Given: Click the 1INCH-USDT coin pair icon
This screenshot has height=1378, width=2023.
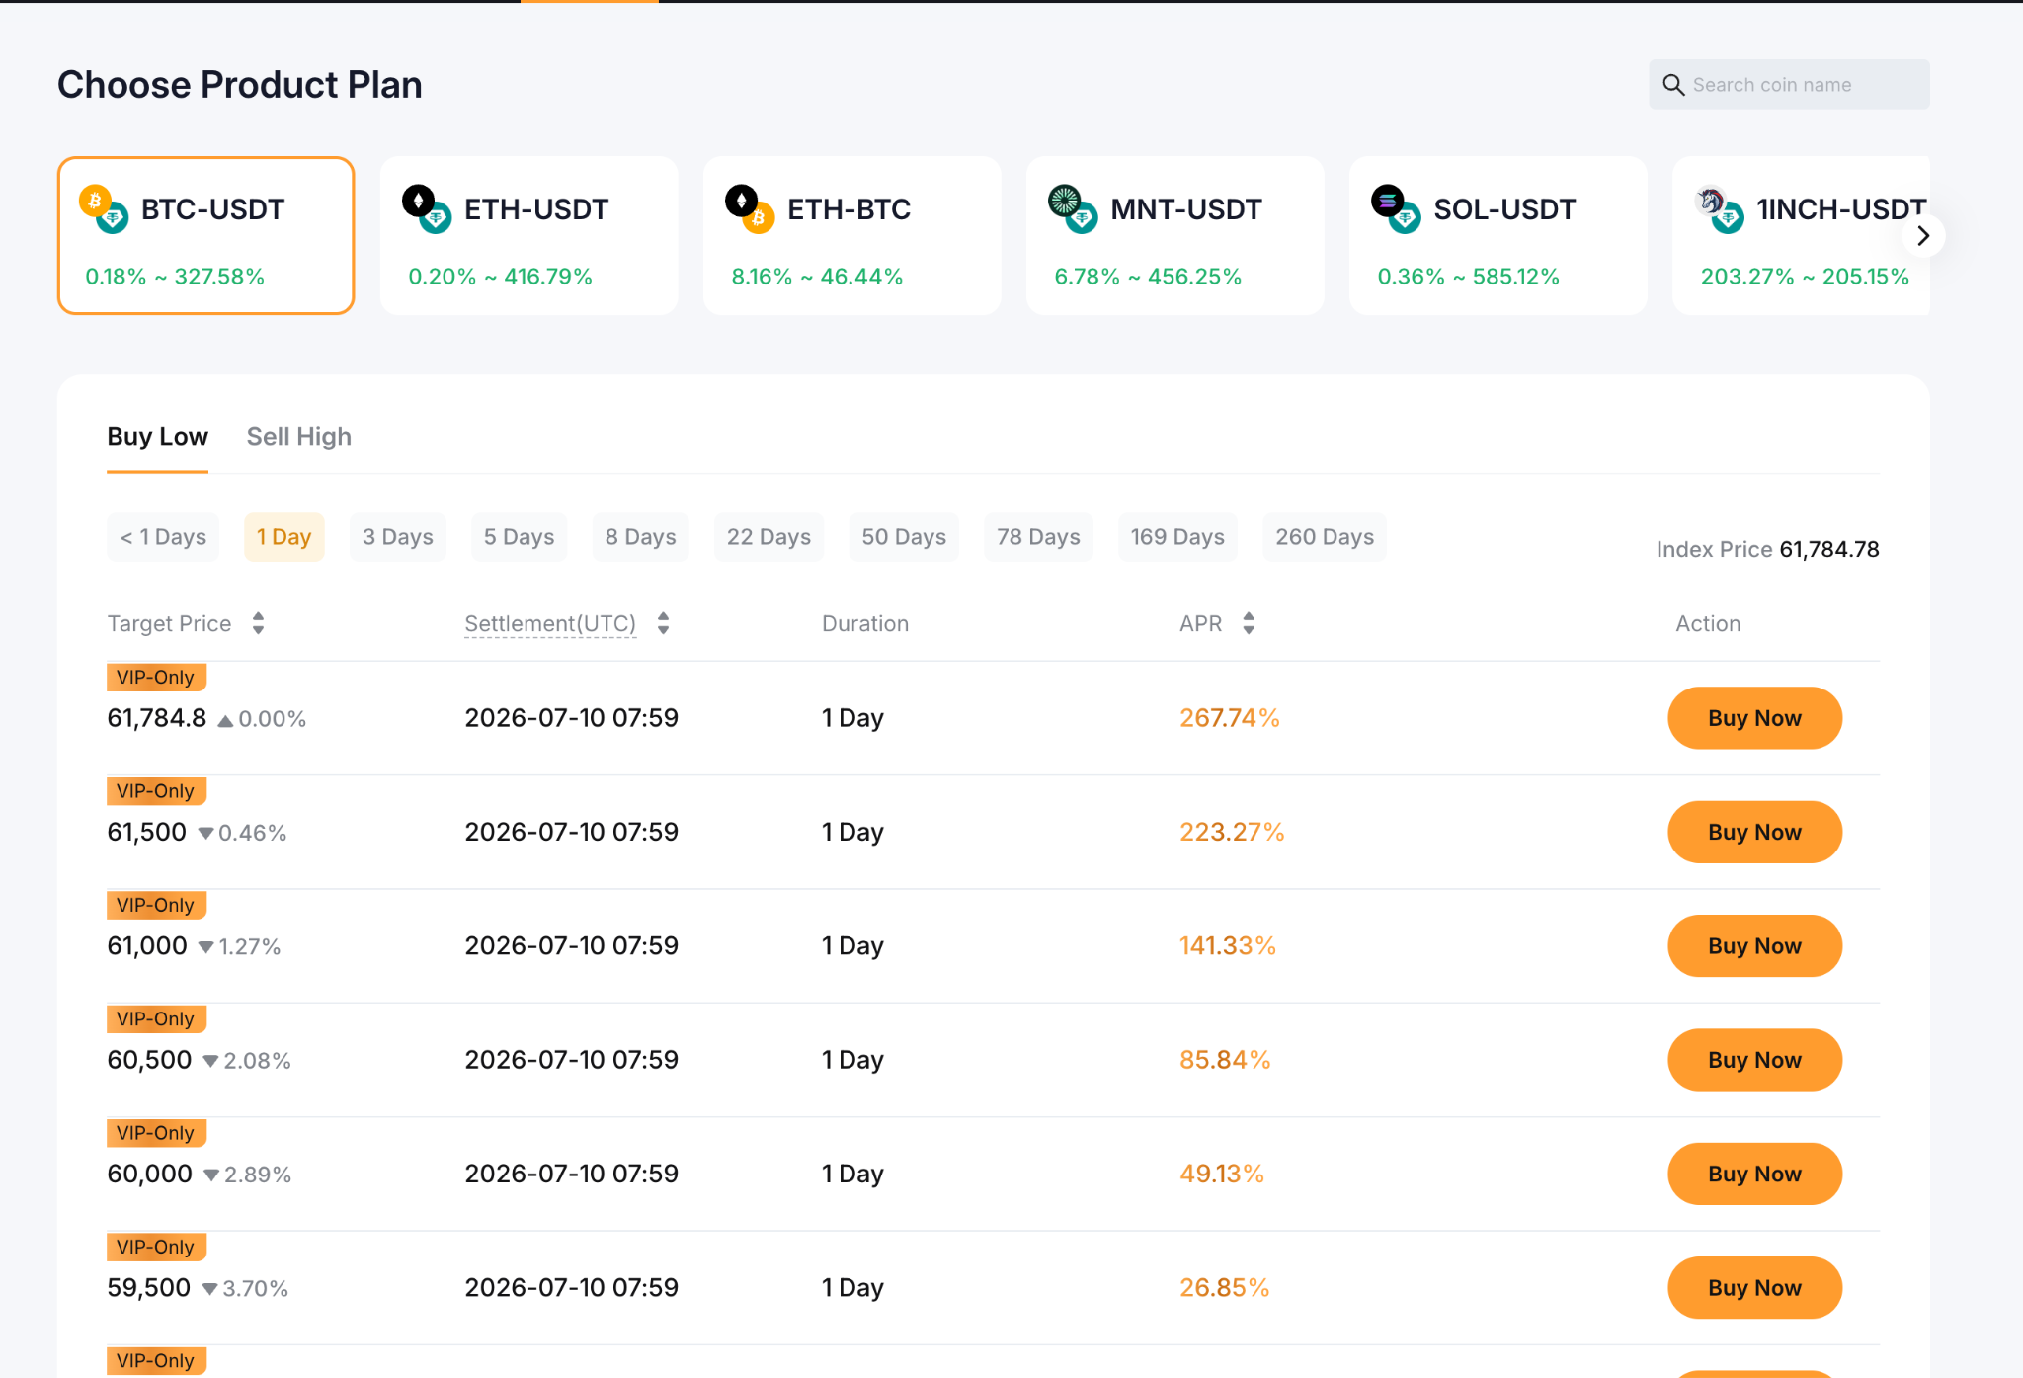Looking at the screenshot, I should tap(1719, 208).
